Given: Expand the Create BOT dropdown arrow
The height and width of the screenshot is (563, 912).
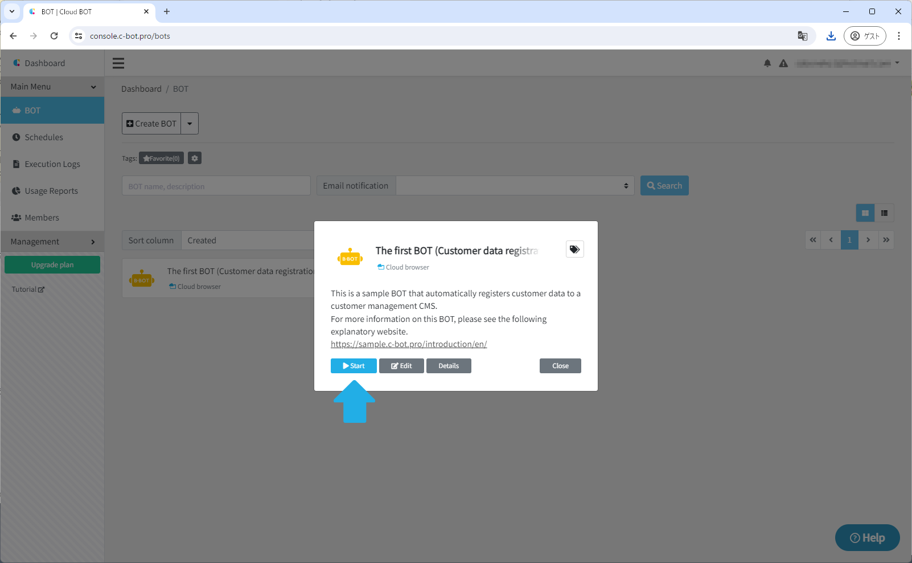Looking at the screenshot, I should (x=190, y=124).
